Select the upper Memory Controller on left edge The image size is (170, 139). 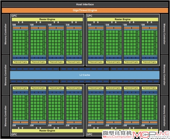(5, 34)
